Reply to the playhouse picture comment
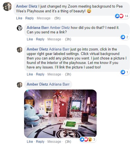The image size is (138, 147). pyautogui.click(x=40, y=141)
